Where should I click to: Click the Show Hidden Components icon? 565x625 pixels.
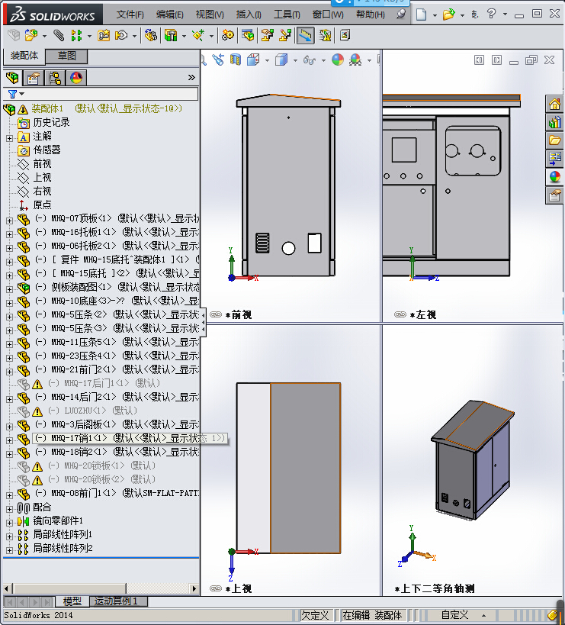(150, 35)
